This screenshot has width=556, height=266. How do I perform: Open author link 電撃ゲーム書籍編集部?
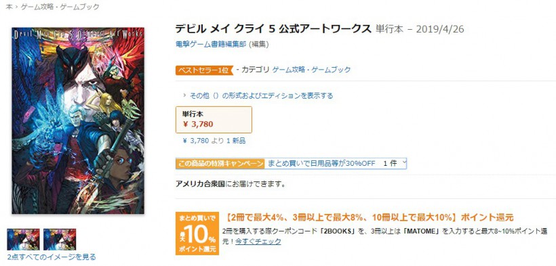click(x=212, y=44)
